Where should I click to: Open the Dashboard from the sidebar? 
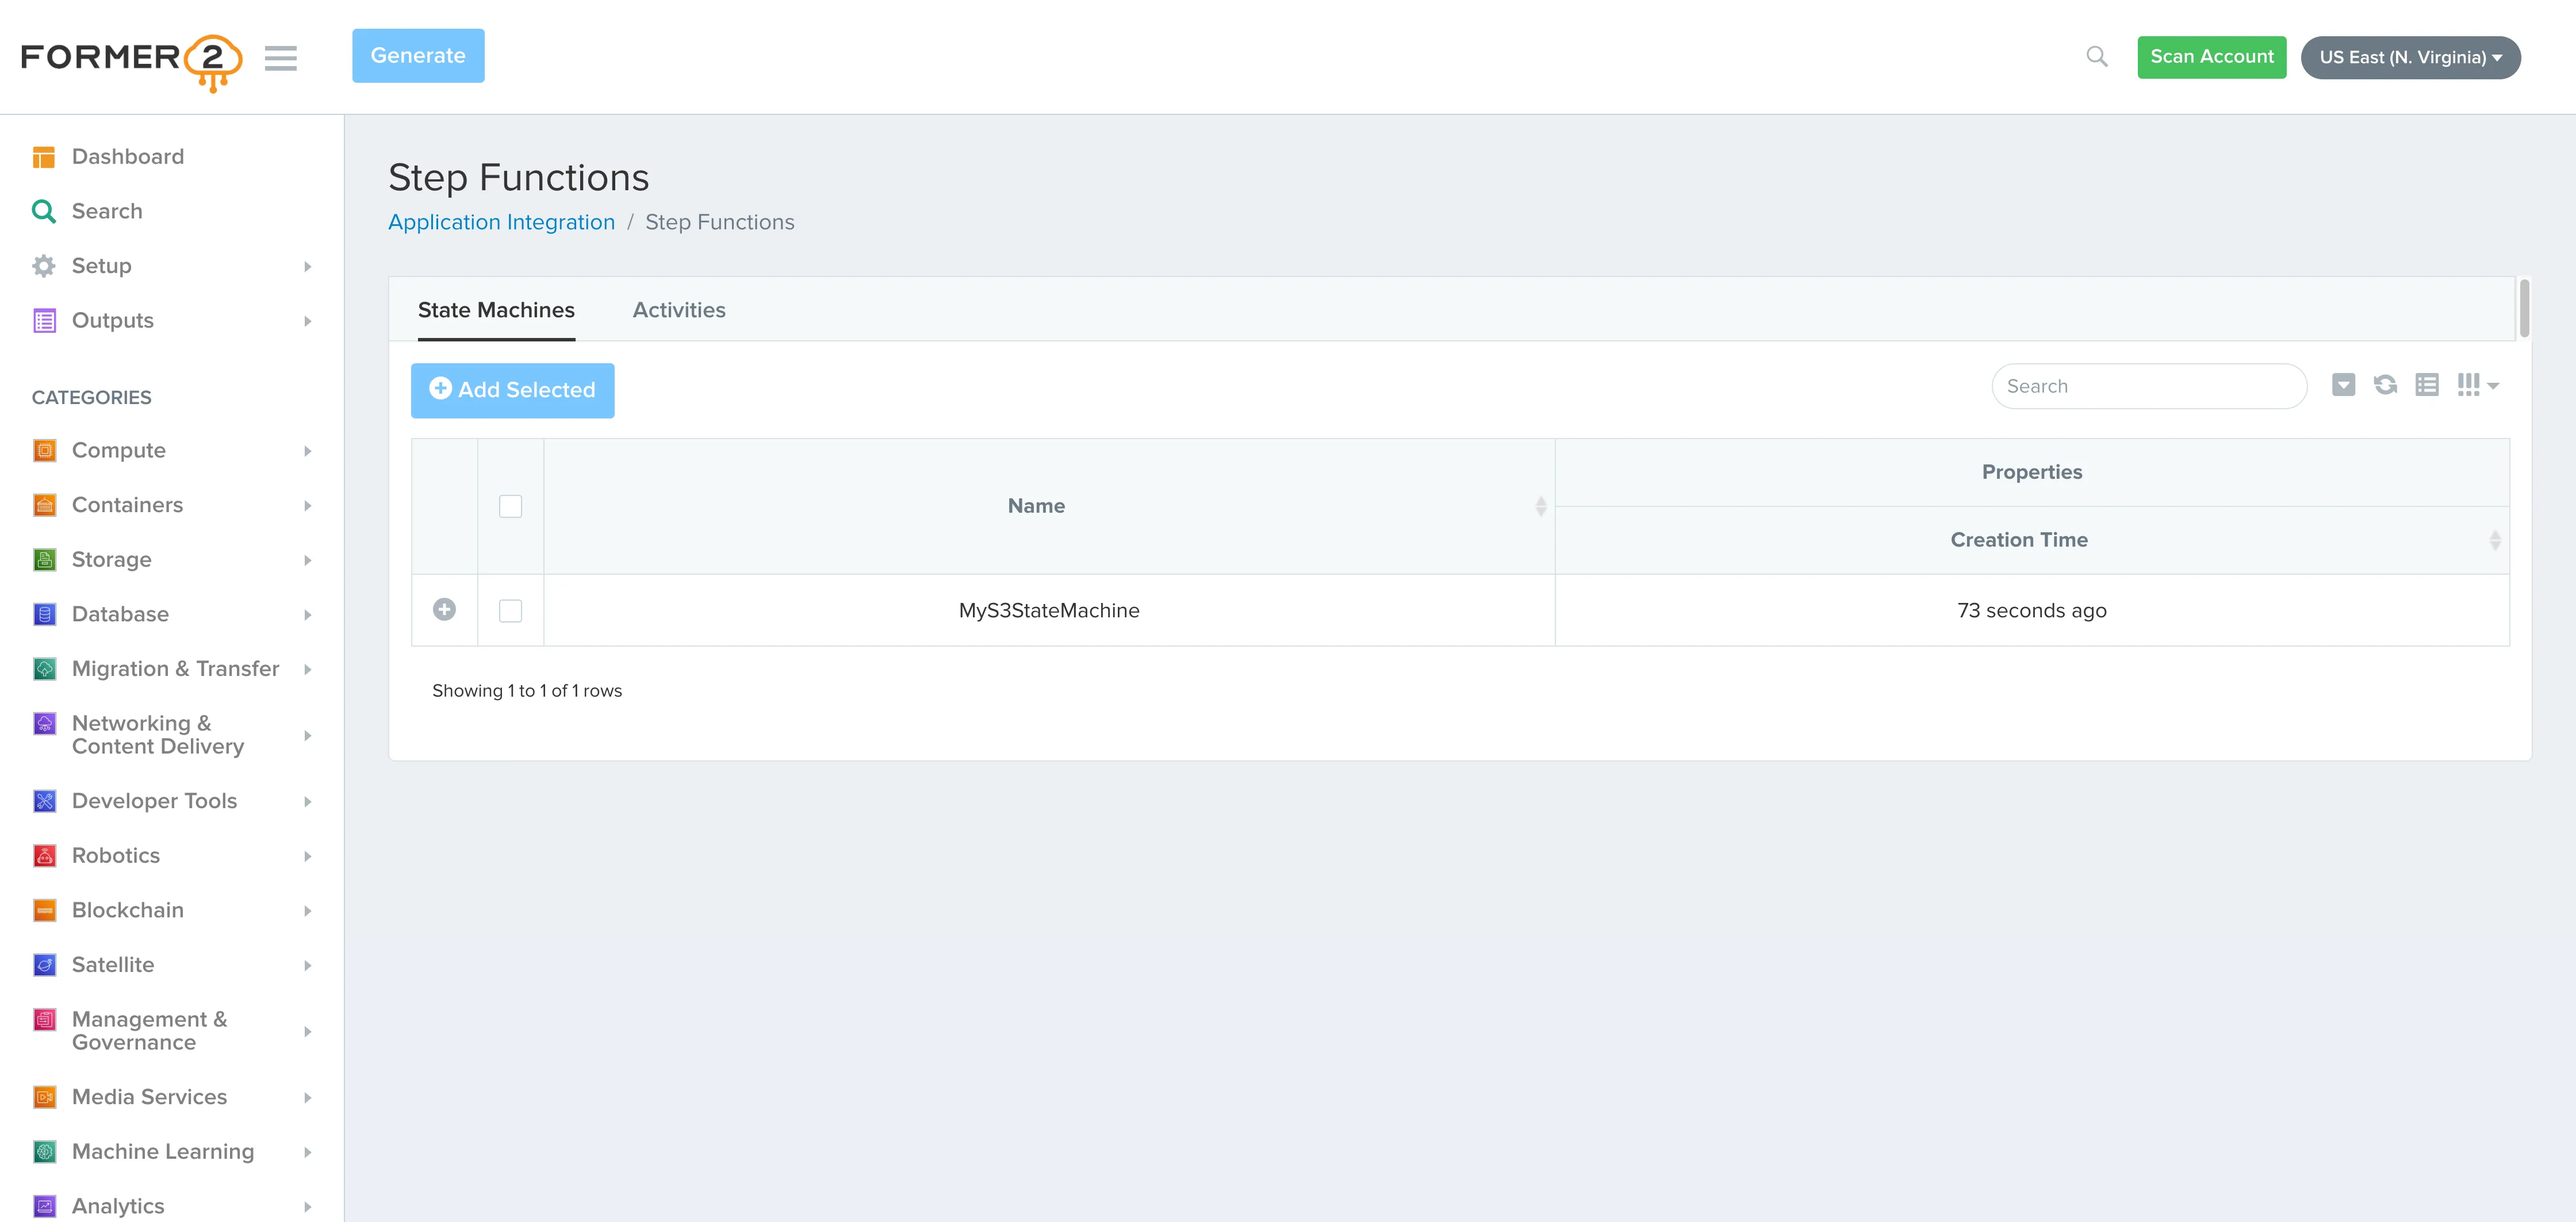127,157
